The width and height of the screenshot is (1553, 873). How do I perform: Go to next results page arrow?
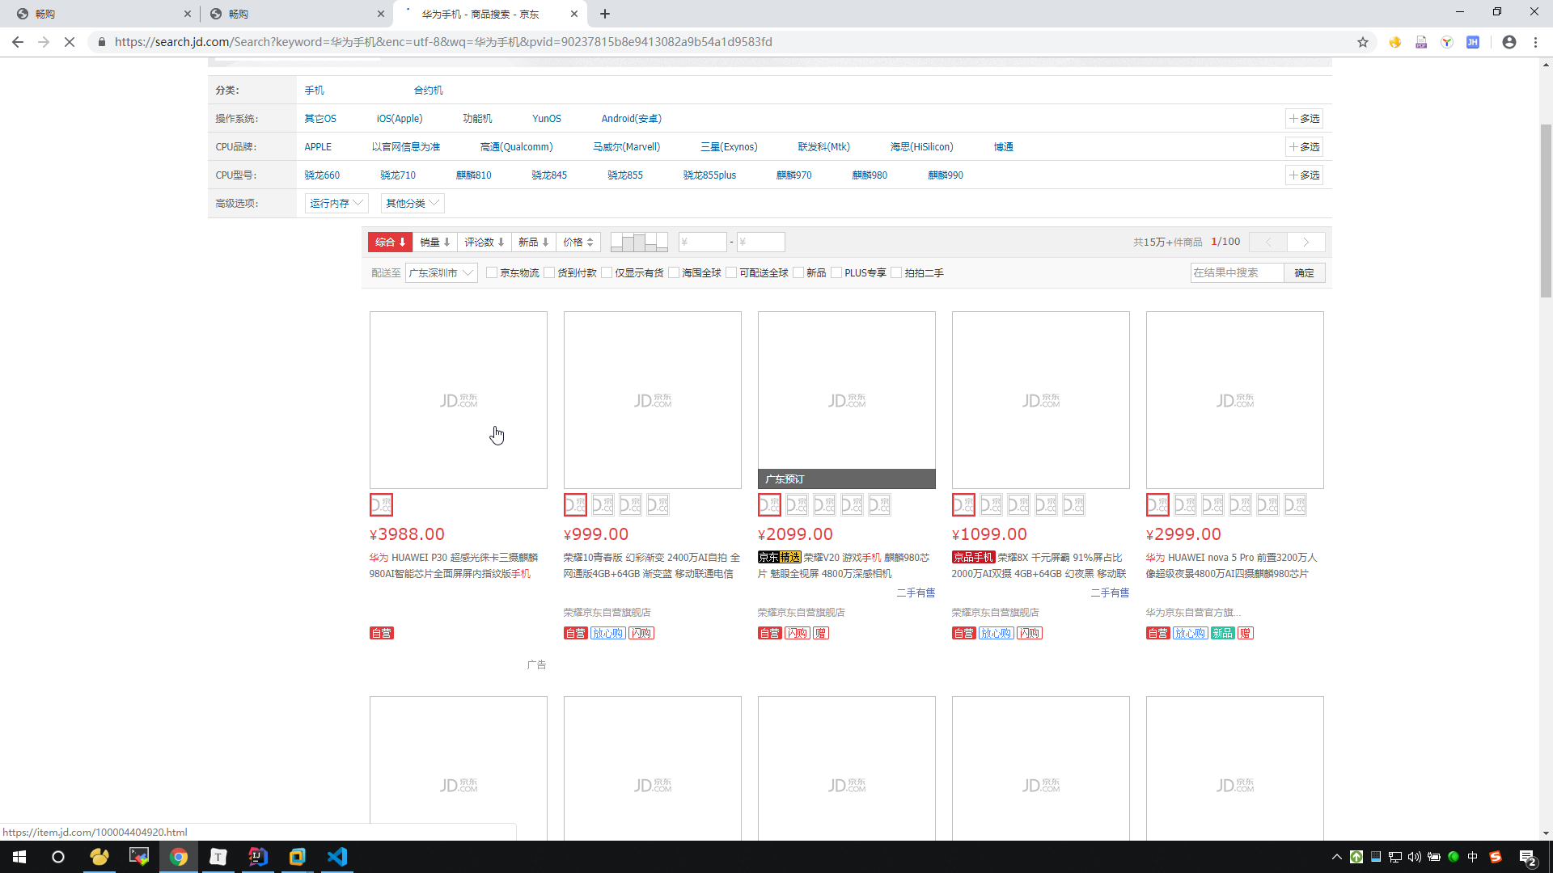1306,242
